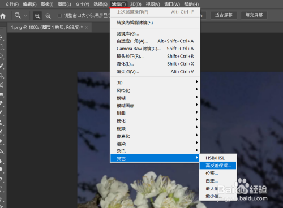Select the Eraser tool in the toolbar
283x208 pixels.
click(x=2, y=141)
